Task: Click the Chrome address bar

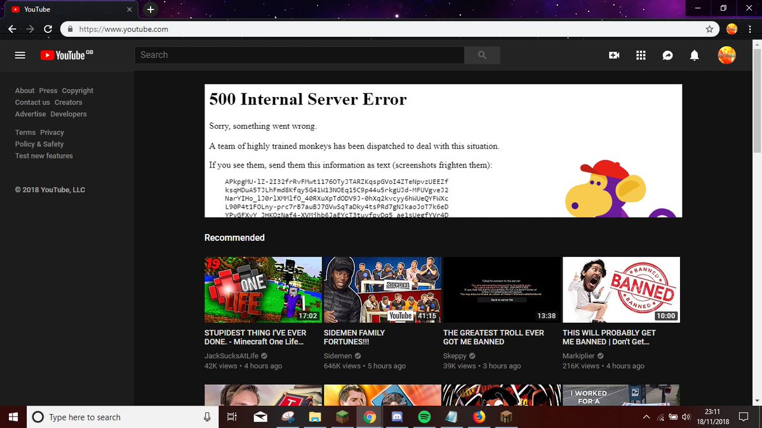Action: click(x=391, y=29)
